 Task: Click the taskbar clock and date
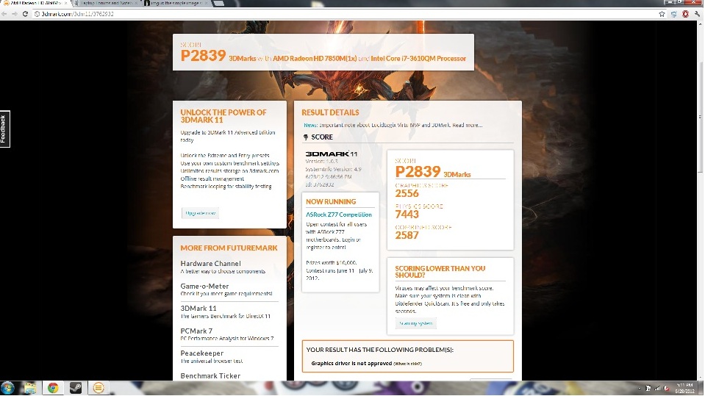point(684,388)
